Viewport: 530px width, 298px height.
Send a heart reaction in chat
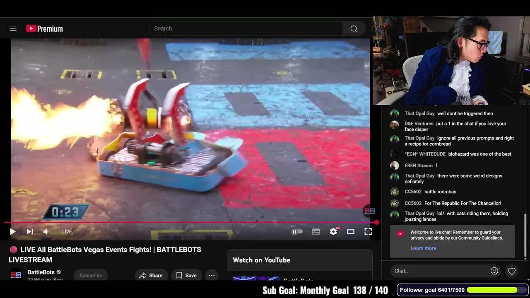[x=512, y=272]
